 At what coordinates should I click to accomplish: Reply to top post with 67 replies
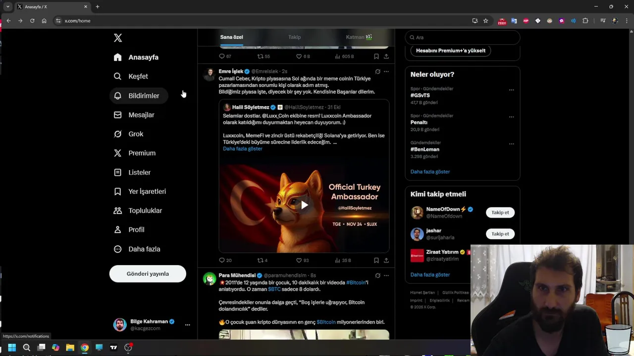pyautogui.click(x=225, y=56)
